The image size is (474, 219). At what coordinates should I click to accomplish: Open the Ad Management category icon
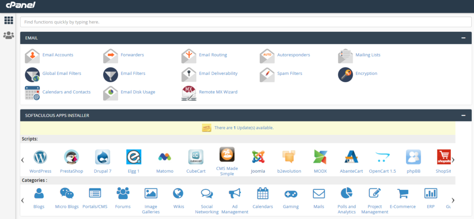[235, 194]
